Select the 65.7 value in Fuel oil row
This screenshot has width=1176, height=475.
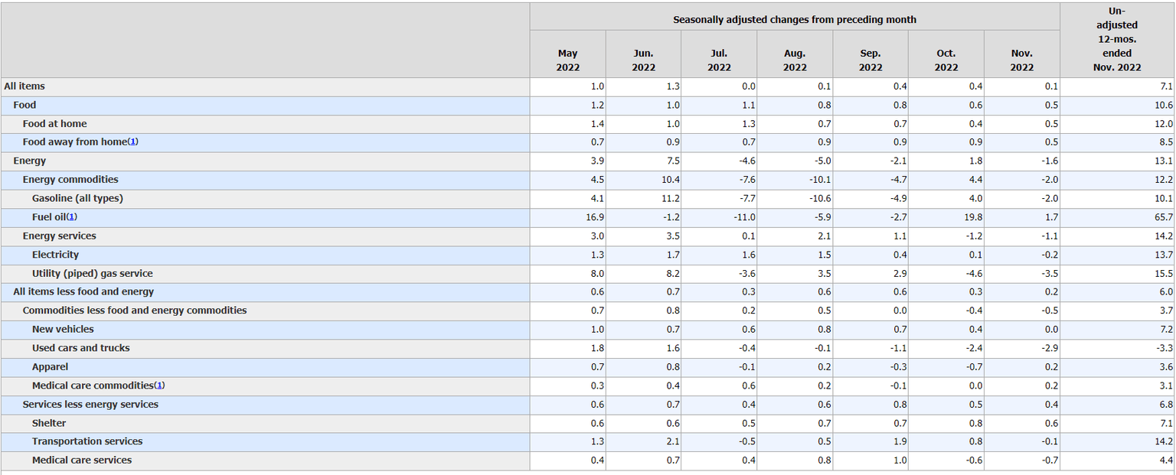(x=1164, y=217)
